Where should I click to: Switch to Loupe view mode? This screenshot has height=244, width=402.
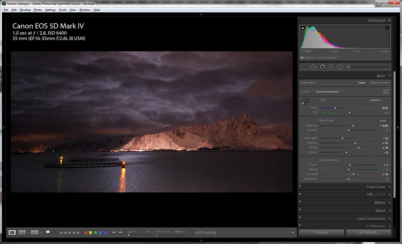click(12, 232)
